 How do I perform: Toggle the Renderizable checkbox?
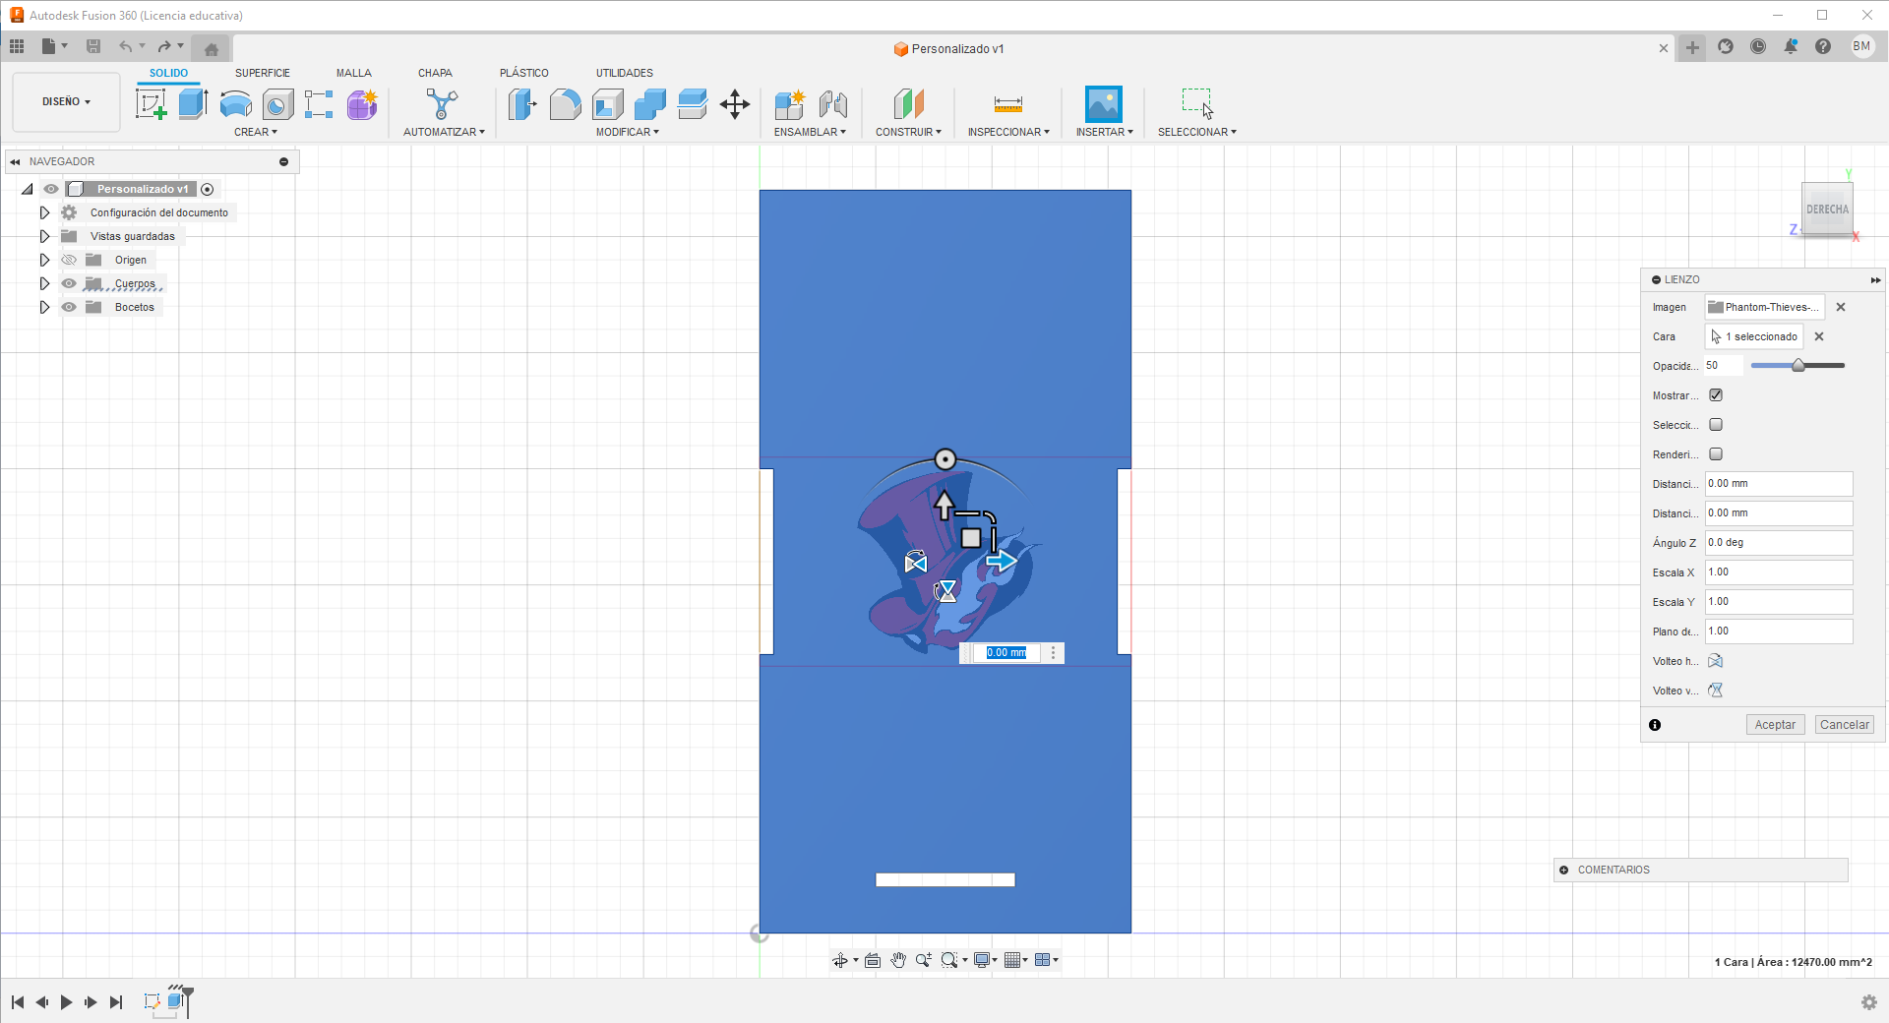click(1716, 454)
